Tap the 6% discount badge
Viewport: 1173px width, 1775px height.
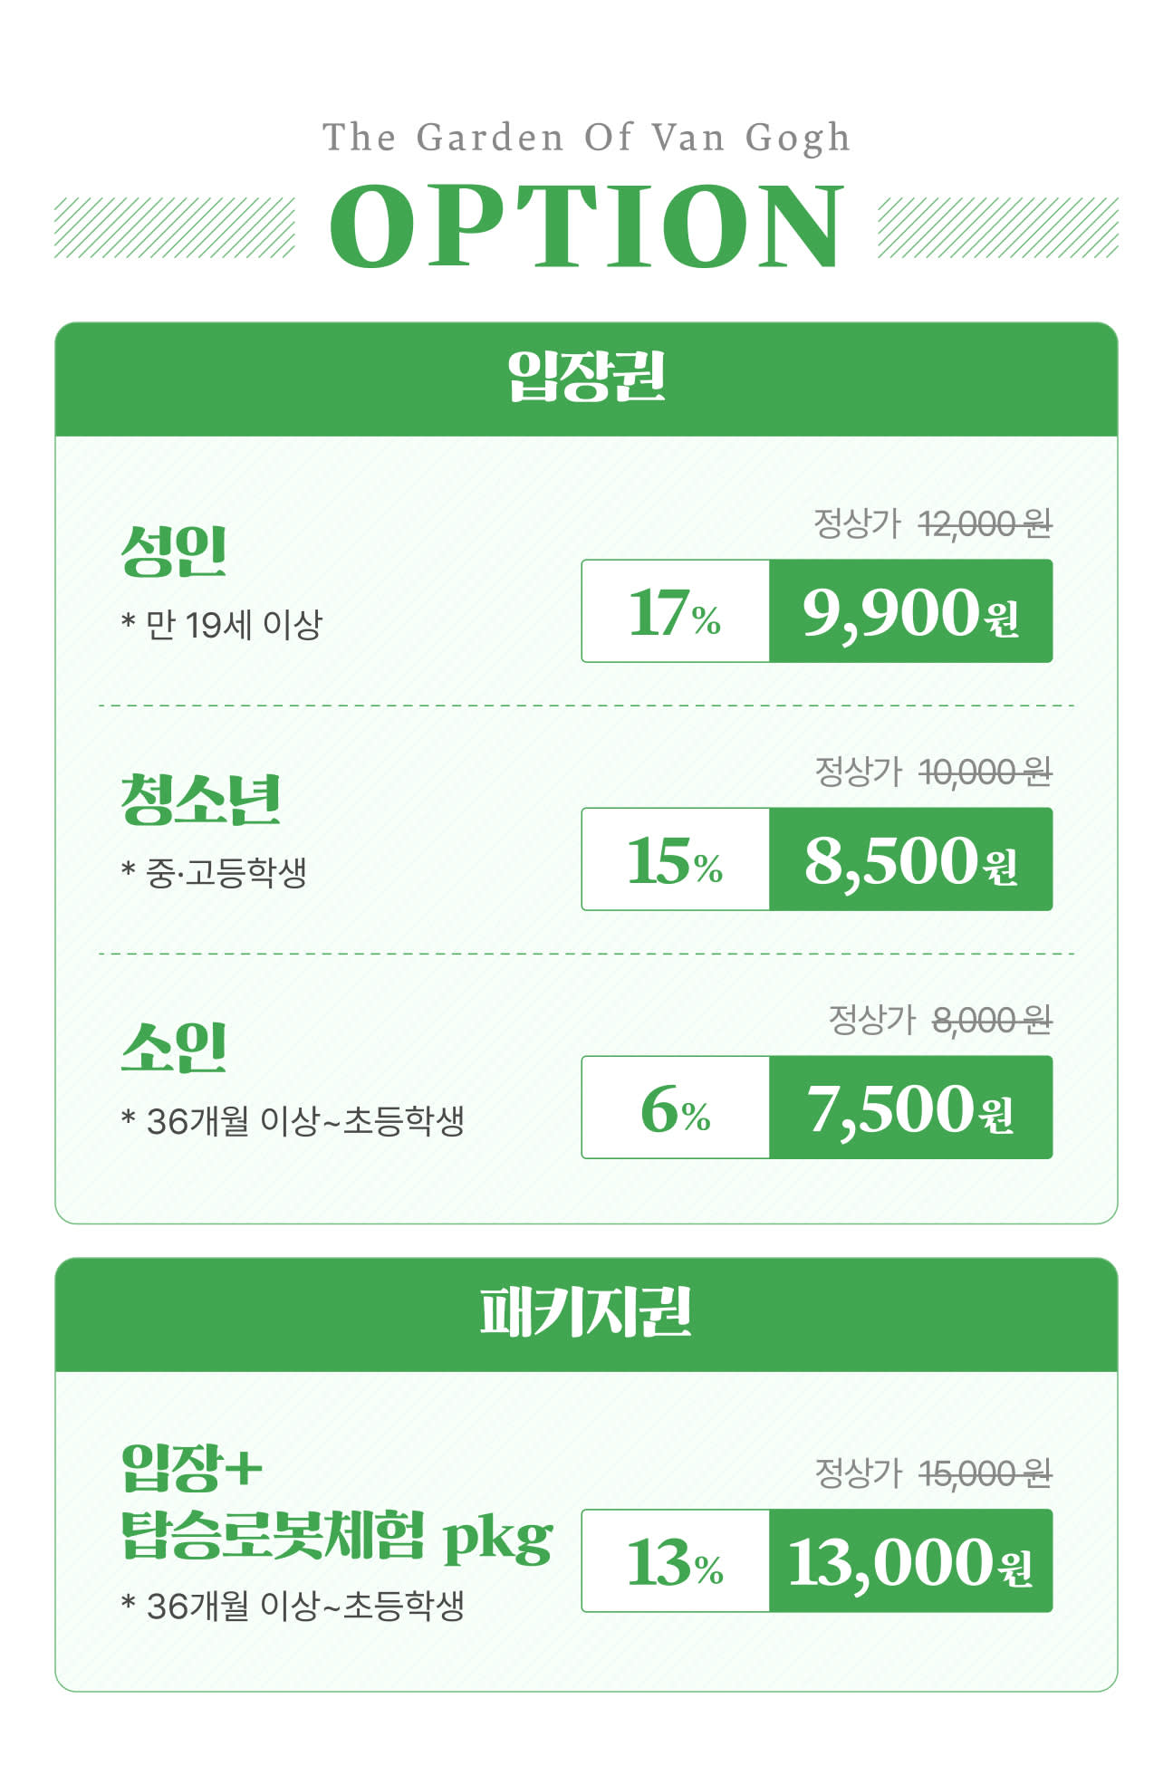[676, 1108]
